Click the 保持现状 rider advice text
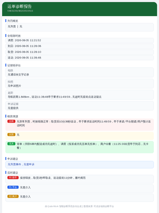This screenshot has height=213, width=159. 53,178
